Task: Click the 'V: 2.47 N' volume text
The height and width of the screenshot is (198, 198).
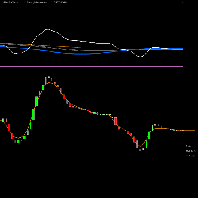Action: pos(190,151)
